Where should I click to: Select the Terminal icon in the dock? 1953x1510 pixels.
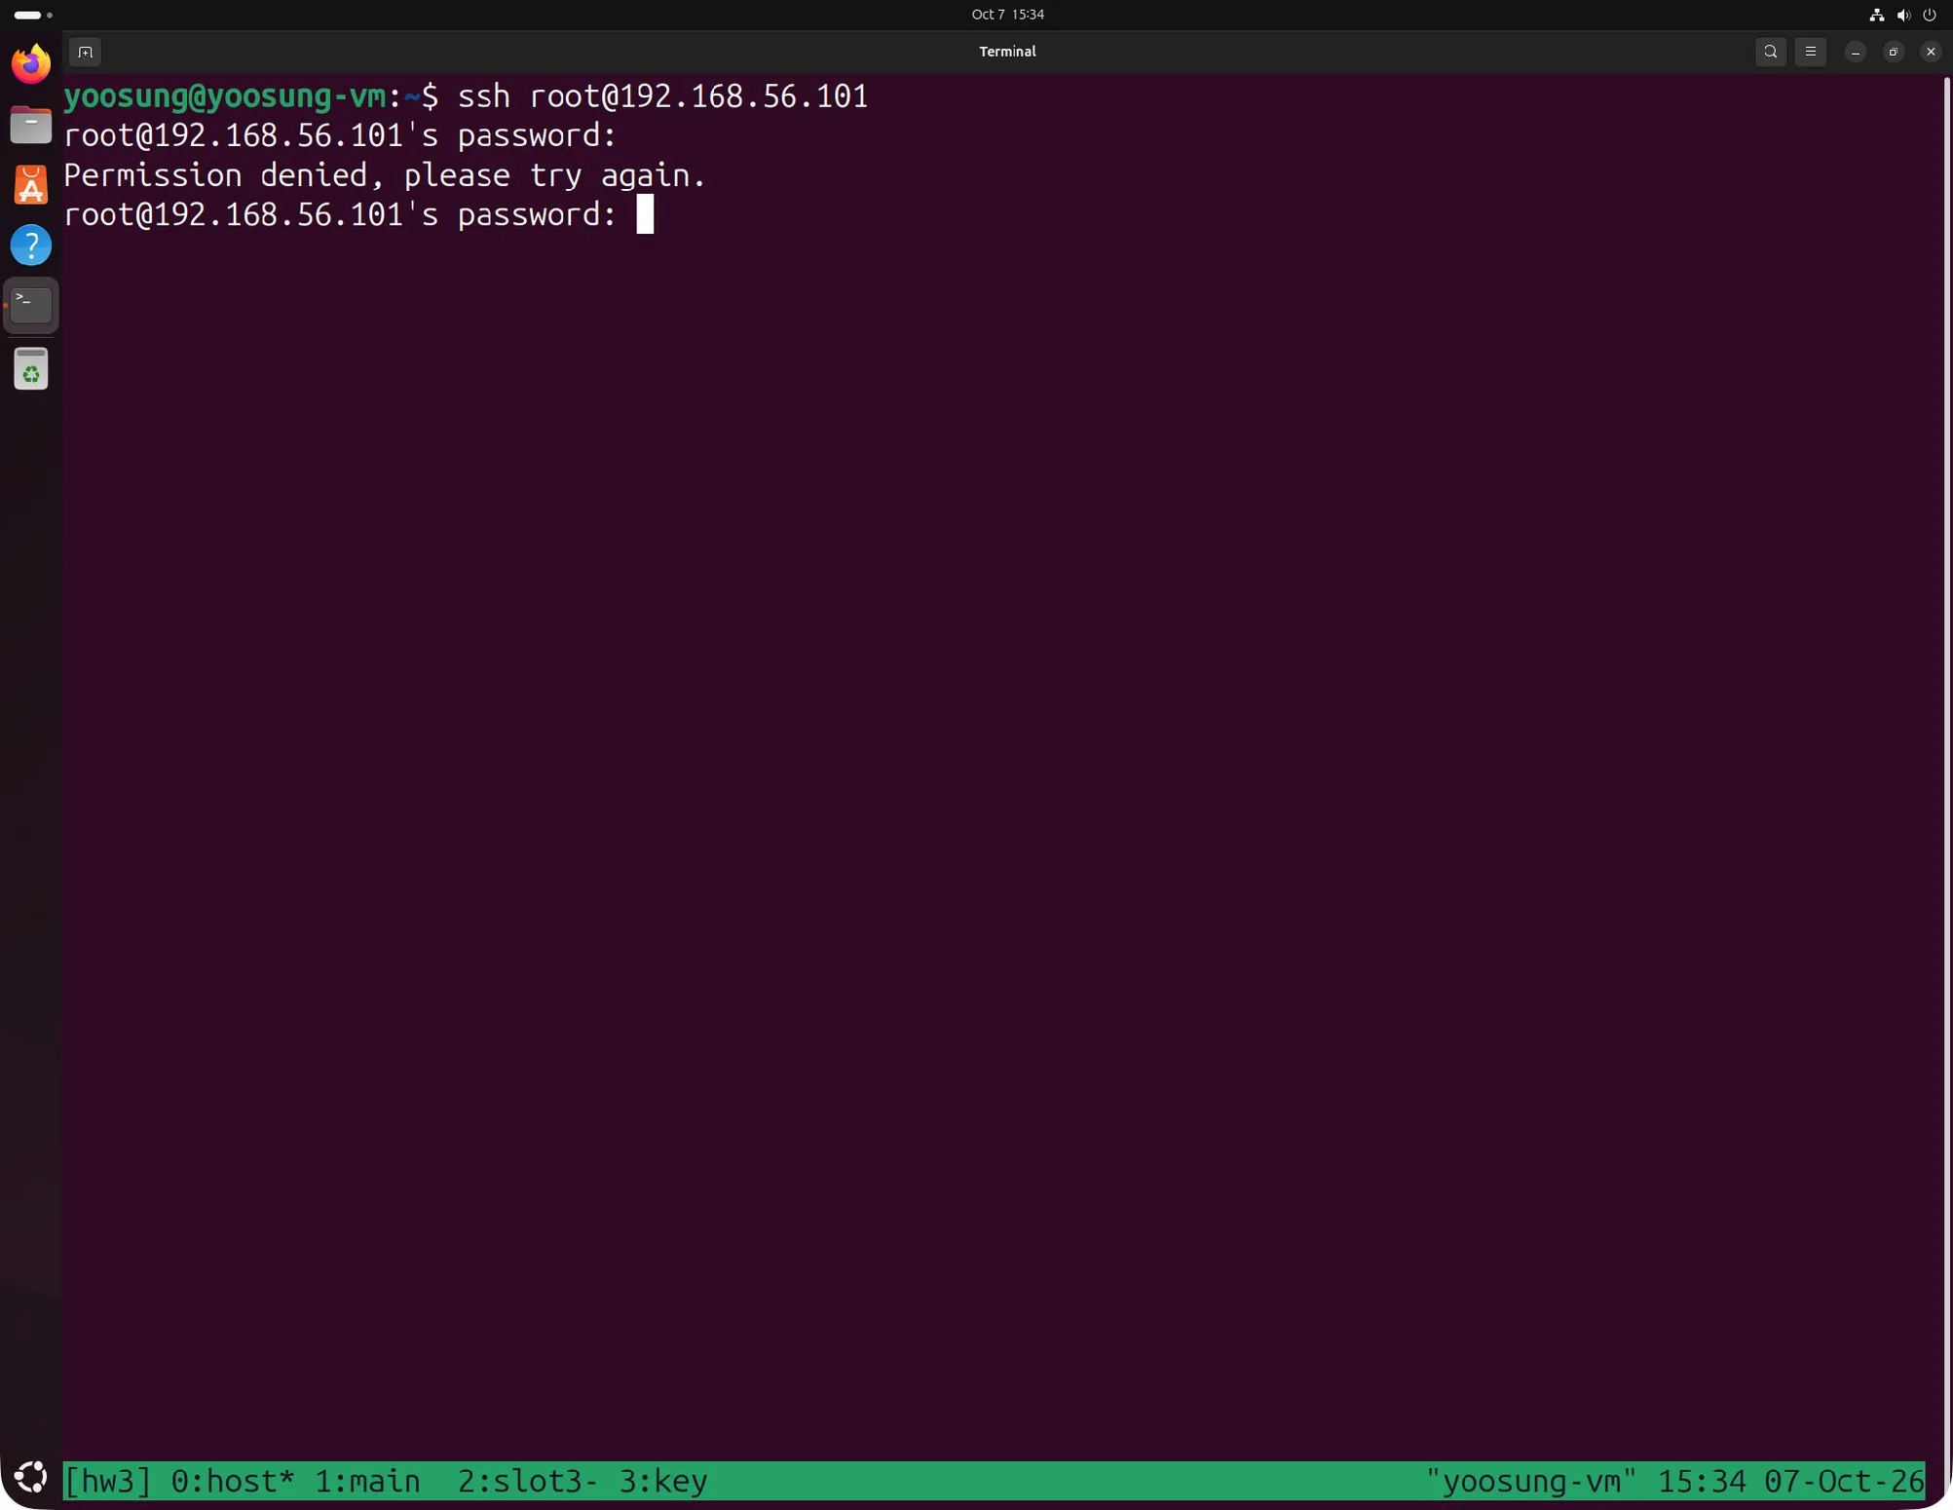click(x=31, y=306)
